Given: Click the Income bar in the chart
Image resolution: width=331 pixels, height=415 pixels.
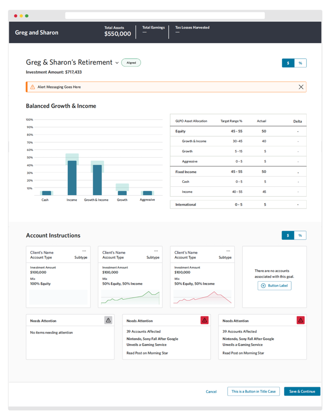Looking at the screenshot, I should click(x=72, y=178).
